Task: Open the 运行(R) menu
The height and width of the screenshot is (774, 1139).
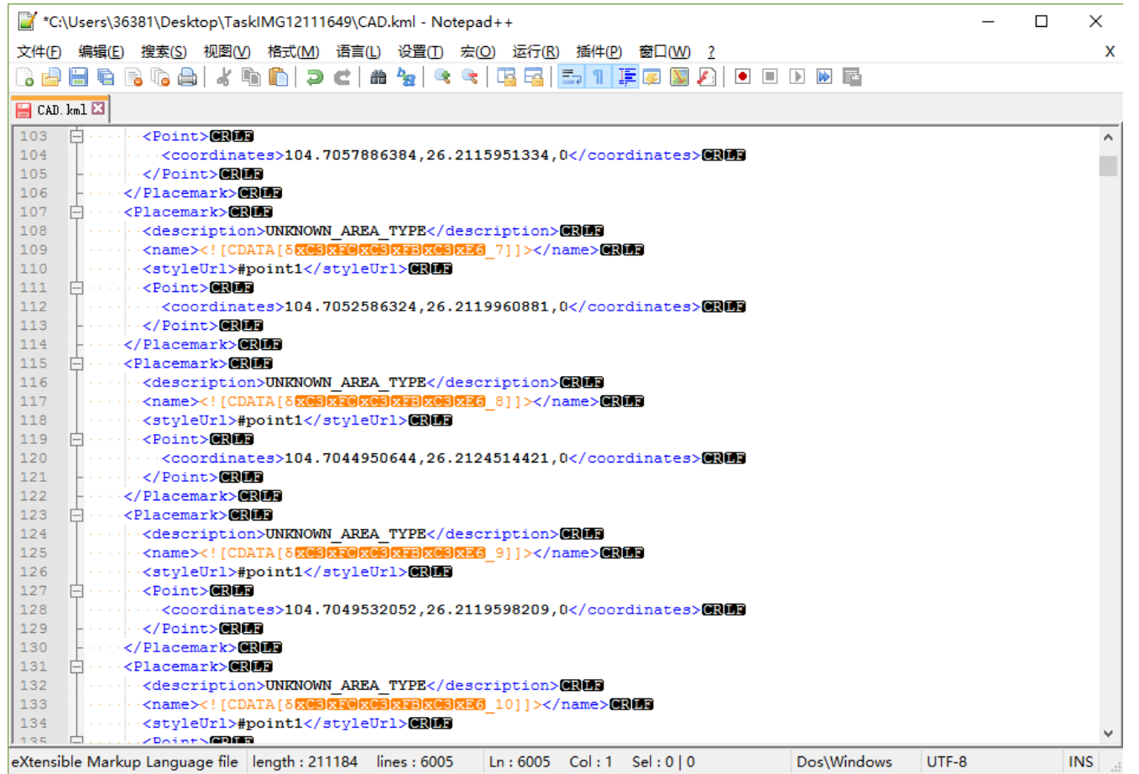Action: [x=536, y=51]
